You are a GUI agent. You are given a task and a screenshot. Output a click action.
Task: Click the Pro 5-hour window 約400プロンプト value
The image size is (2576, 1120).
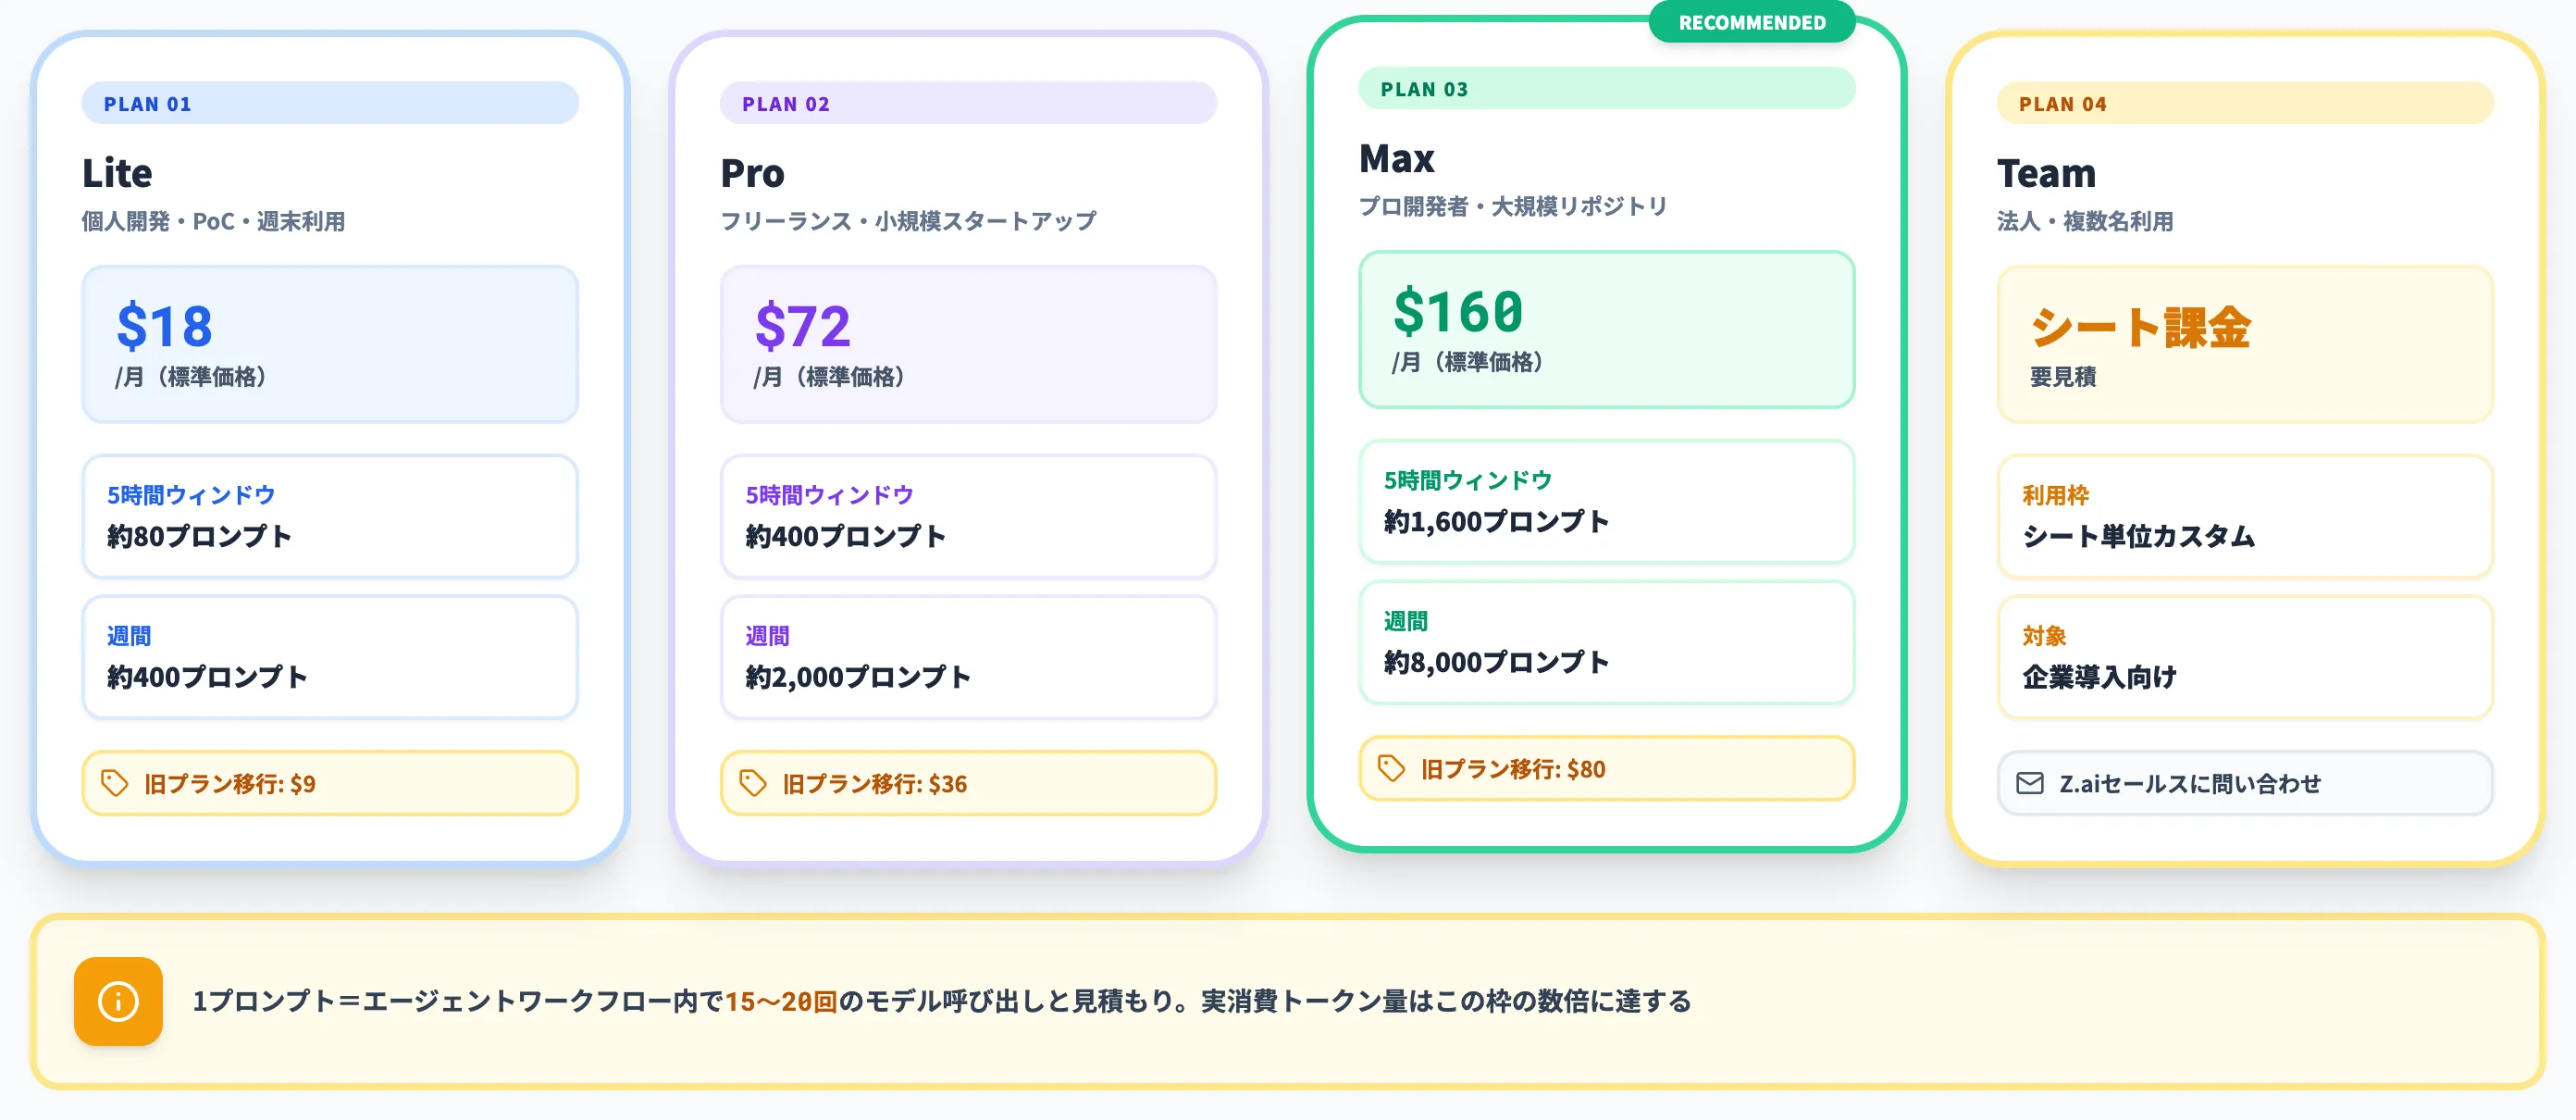pyautogui.click(x=845, y=536)
